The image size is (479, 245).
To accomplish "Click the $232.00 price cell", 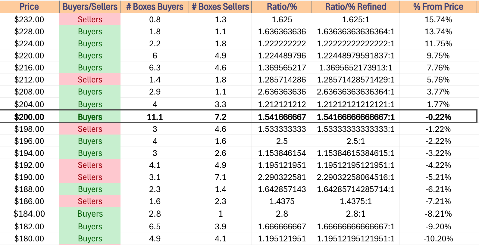I will (29, 20).
